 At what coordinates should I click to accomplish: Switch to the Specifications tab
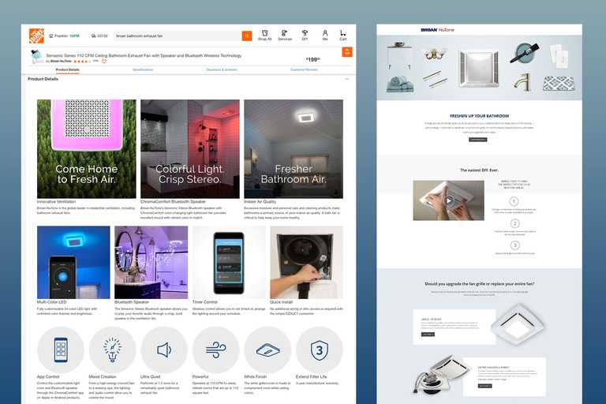pyautogui.click(x=143, y=70)
